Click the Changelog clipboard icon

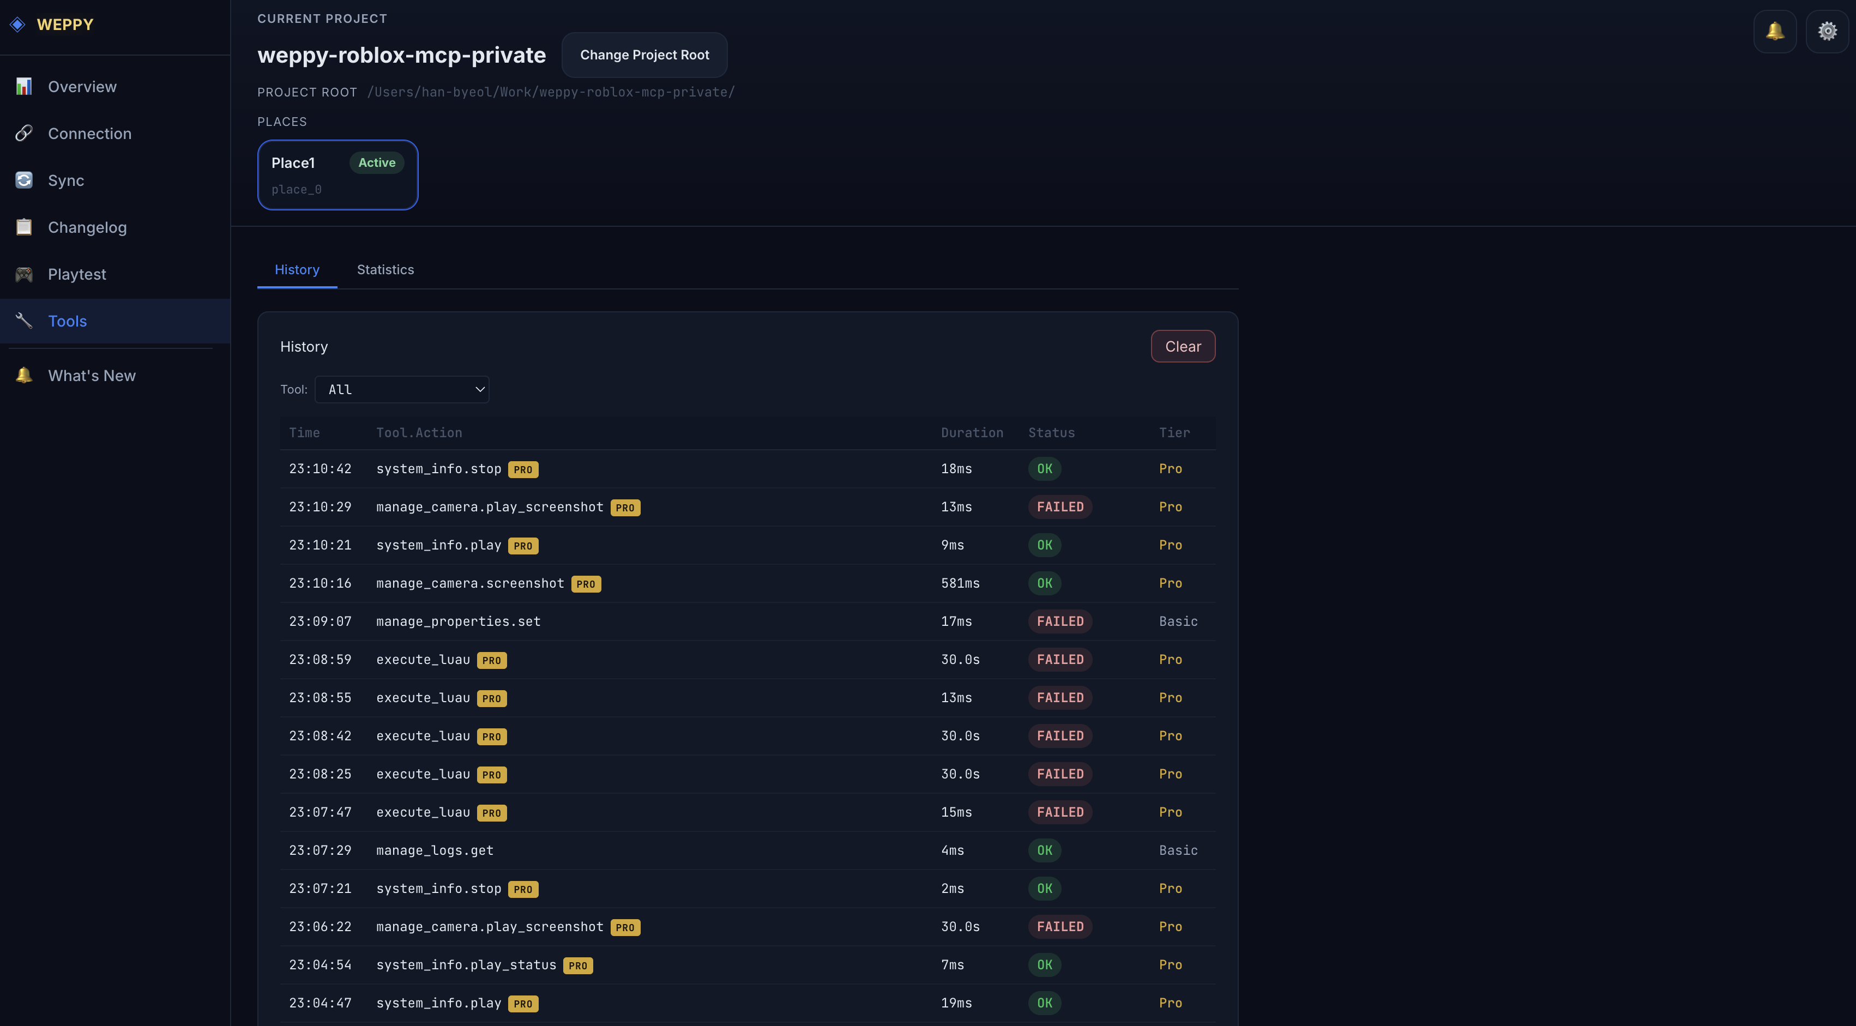pos(24,227)
